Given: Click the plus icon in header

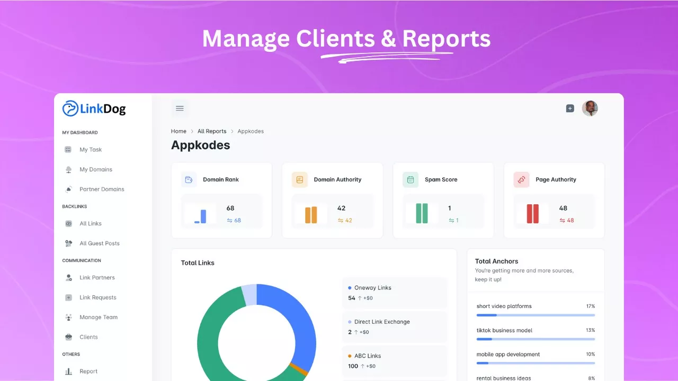Looking at the screenshot, I should coord(570,108).
